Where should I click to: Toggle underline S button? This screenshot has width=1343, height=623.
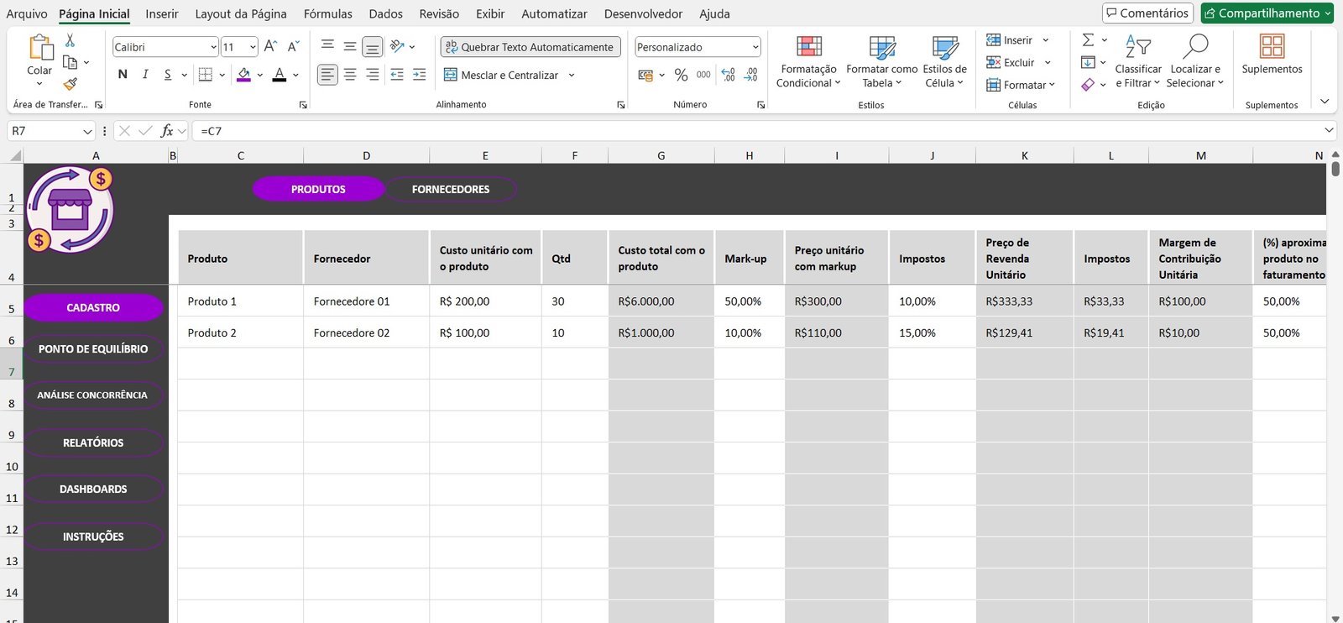click(x=168, y=75)
